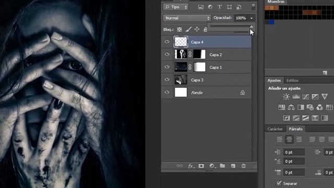Hide the Capa 3 layer
The height and width of the screenshot is (188, 334).
point(167,79)
